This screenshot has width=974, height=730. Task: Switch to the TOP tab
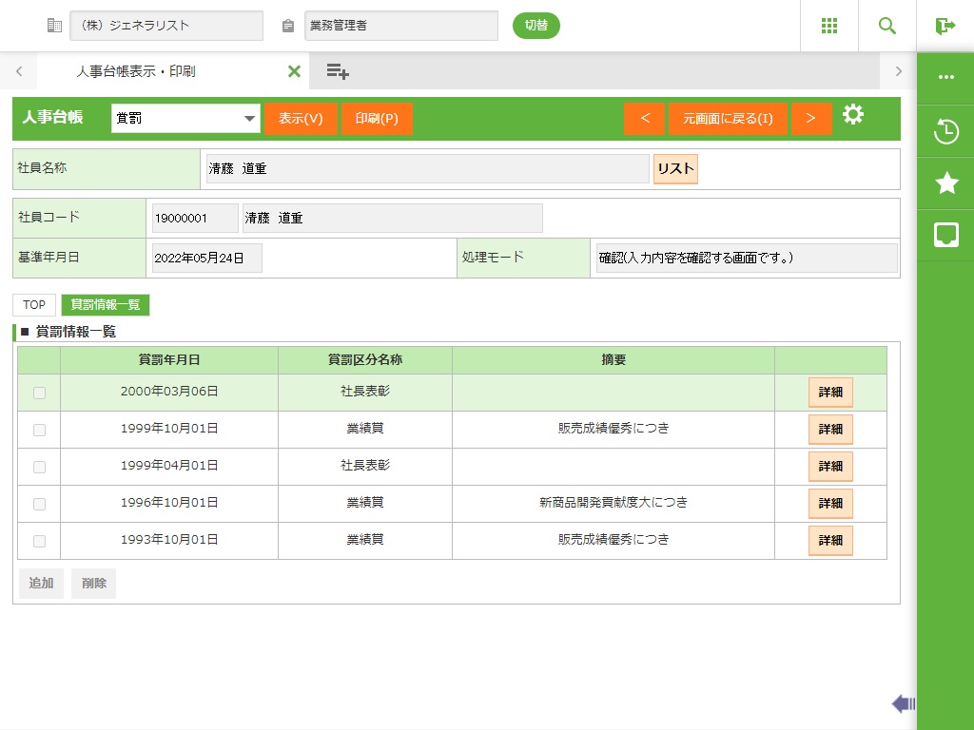point(34,305)
